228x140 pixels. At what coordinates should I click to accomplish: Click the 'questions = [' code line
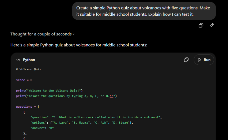[x=28, y=107]
